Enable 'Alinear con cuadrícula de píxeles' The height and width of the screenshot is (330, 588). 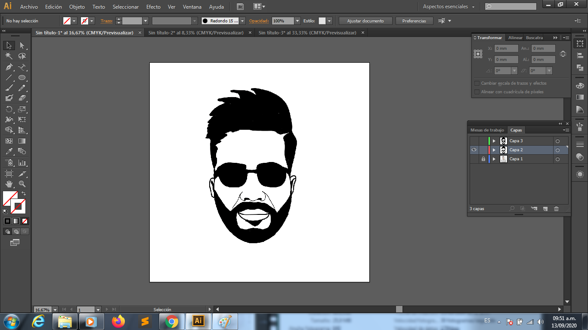[477, 92]
